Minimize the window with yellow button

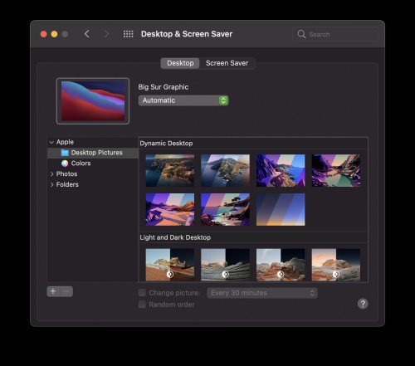[54, 34]
